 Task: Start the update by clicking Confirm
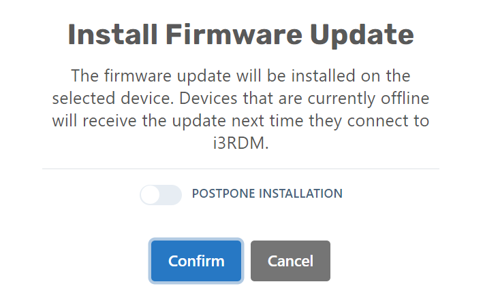(x=196, y=261)
